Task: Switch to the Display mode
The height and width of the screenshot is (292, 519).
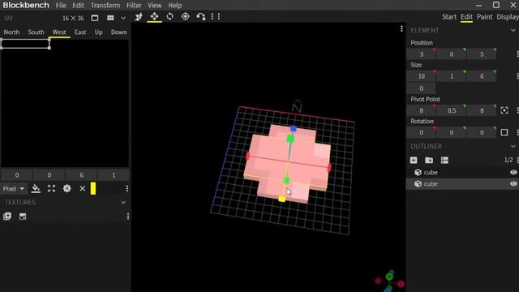Action: pyautogui.click(x=508, y=17)
